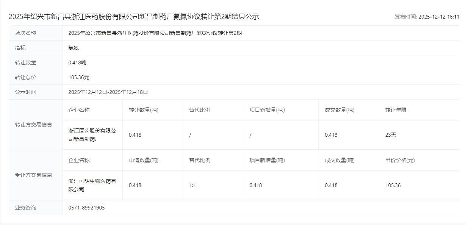Viewport: 466px width, 225px height.
Task: Click the 出价价格(元) column header
Action: [400, 160]
